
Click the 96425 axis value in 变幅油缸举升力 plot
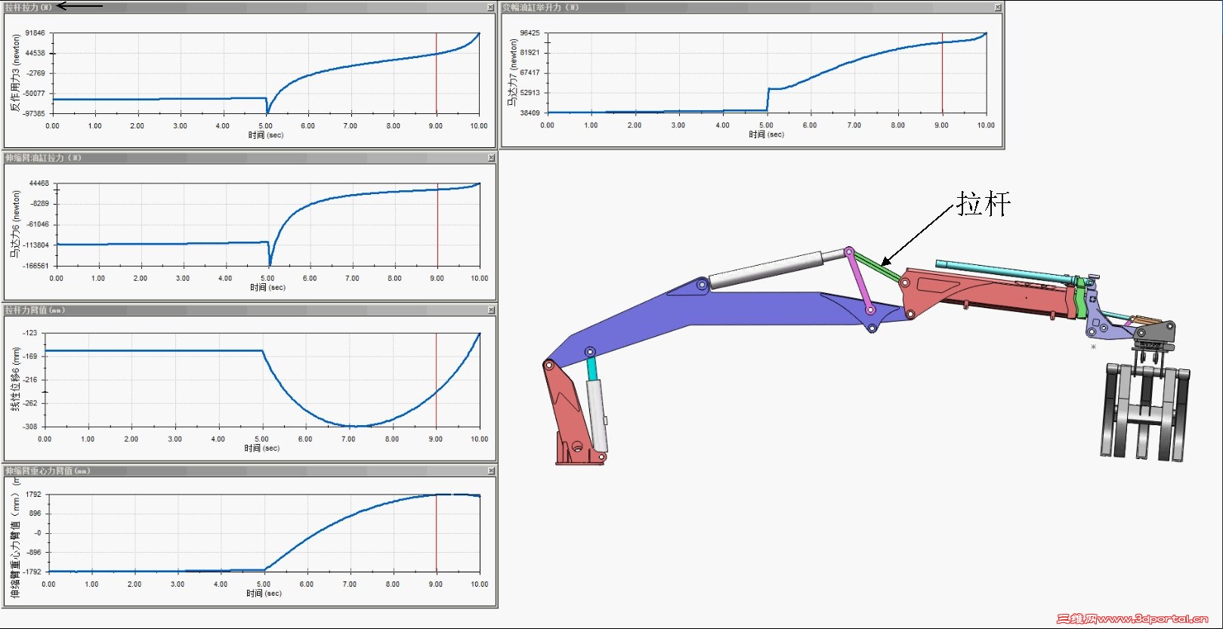tap(530, 33)
